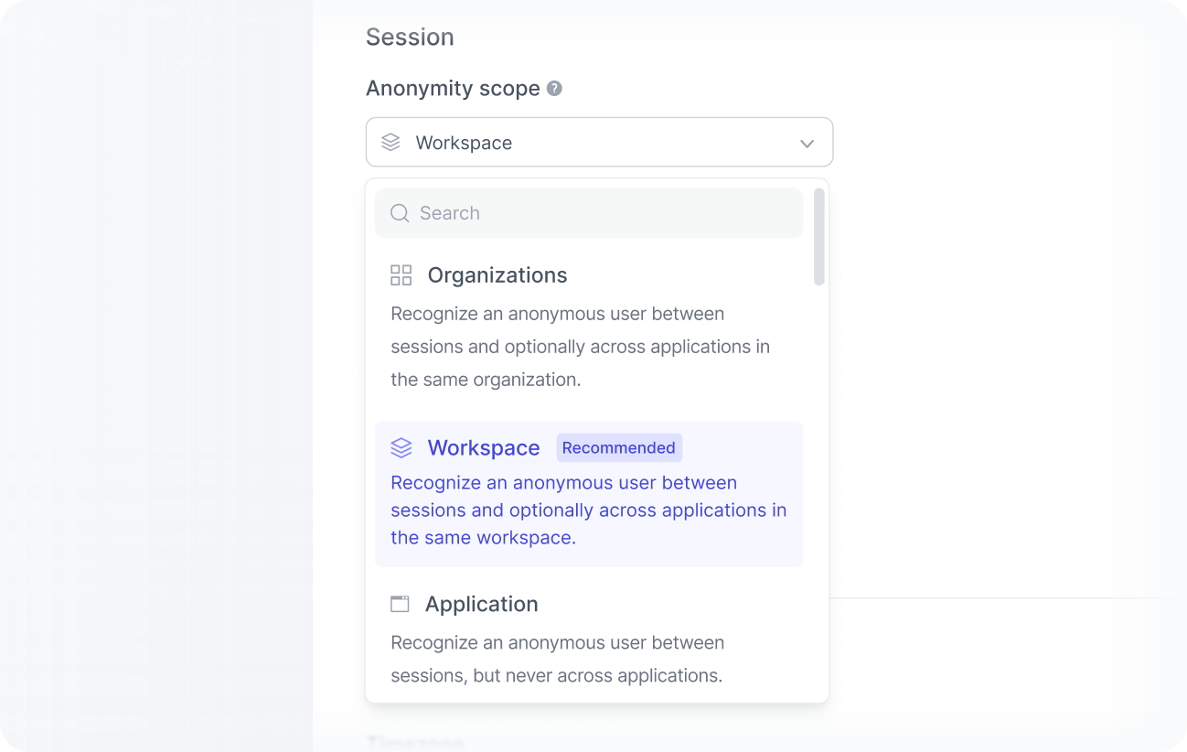Click the search magnifier icon

[x=400, y=212]
